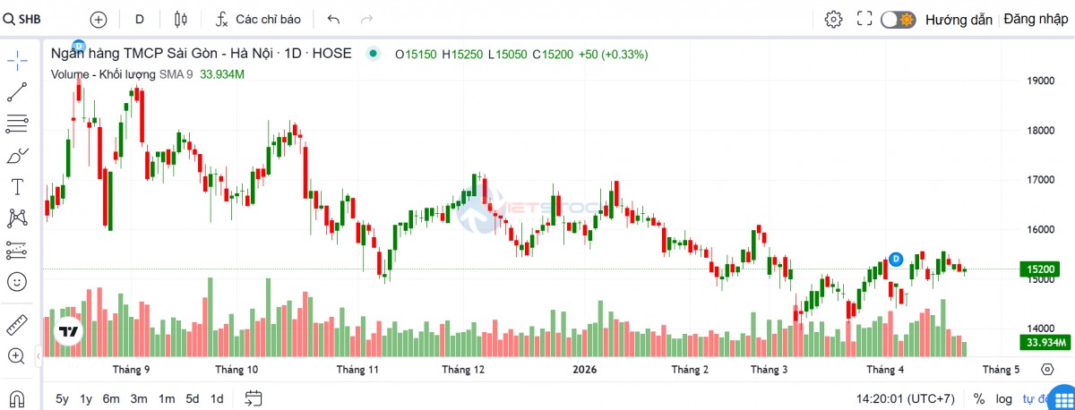Viewport: 1075px width, 410px height.
Task: Collapse the left drawing toolbar
Action: (x=39, y=357)
